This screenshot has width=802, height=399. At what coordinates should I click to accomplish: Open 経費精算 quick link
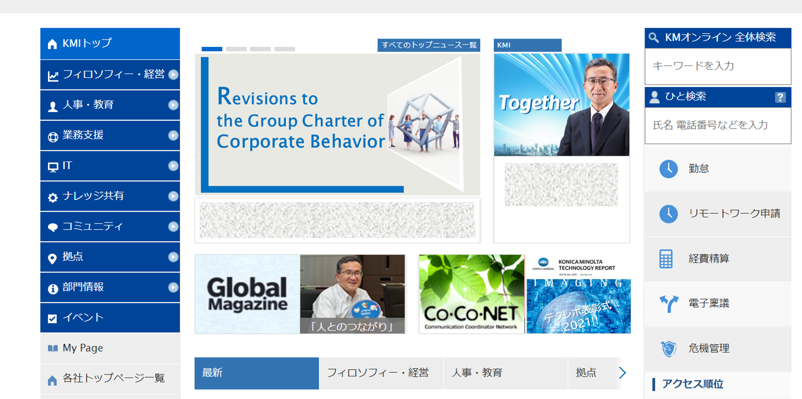point(718,258)
